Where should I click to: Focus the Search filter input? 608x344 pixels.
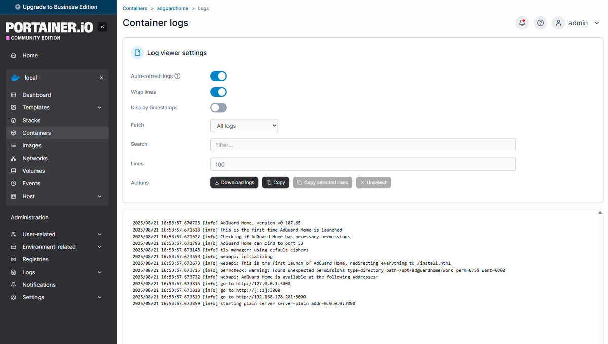pyautogui.click(x=363, y=144)
